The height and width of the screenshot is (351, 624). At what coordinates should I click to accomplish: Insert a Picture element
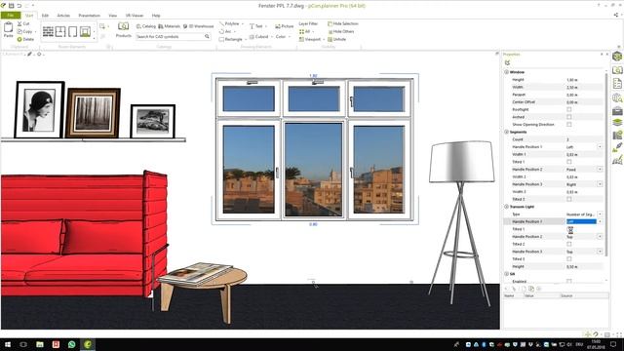[284, 26]
